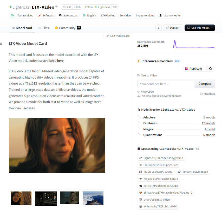The height and width of the screenshot is (210, 222).
Task: Switch to the Model card tab
Action: point(22,28)
